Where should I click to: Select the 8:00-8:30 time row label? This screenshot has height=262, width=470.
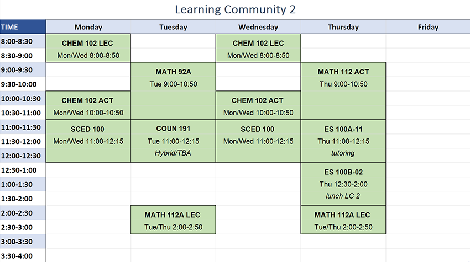click(23, 41)
